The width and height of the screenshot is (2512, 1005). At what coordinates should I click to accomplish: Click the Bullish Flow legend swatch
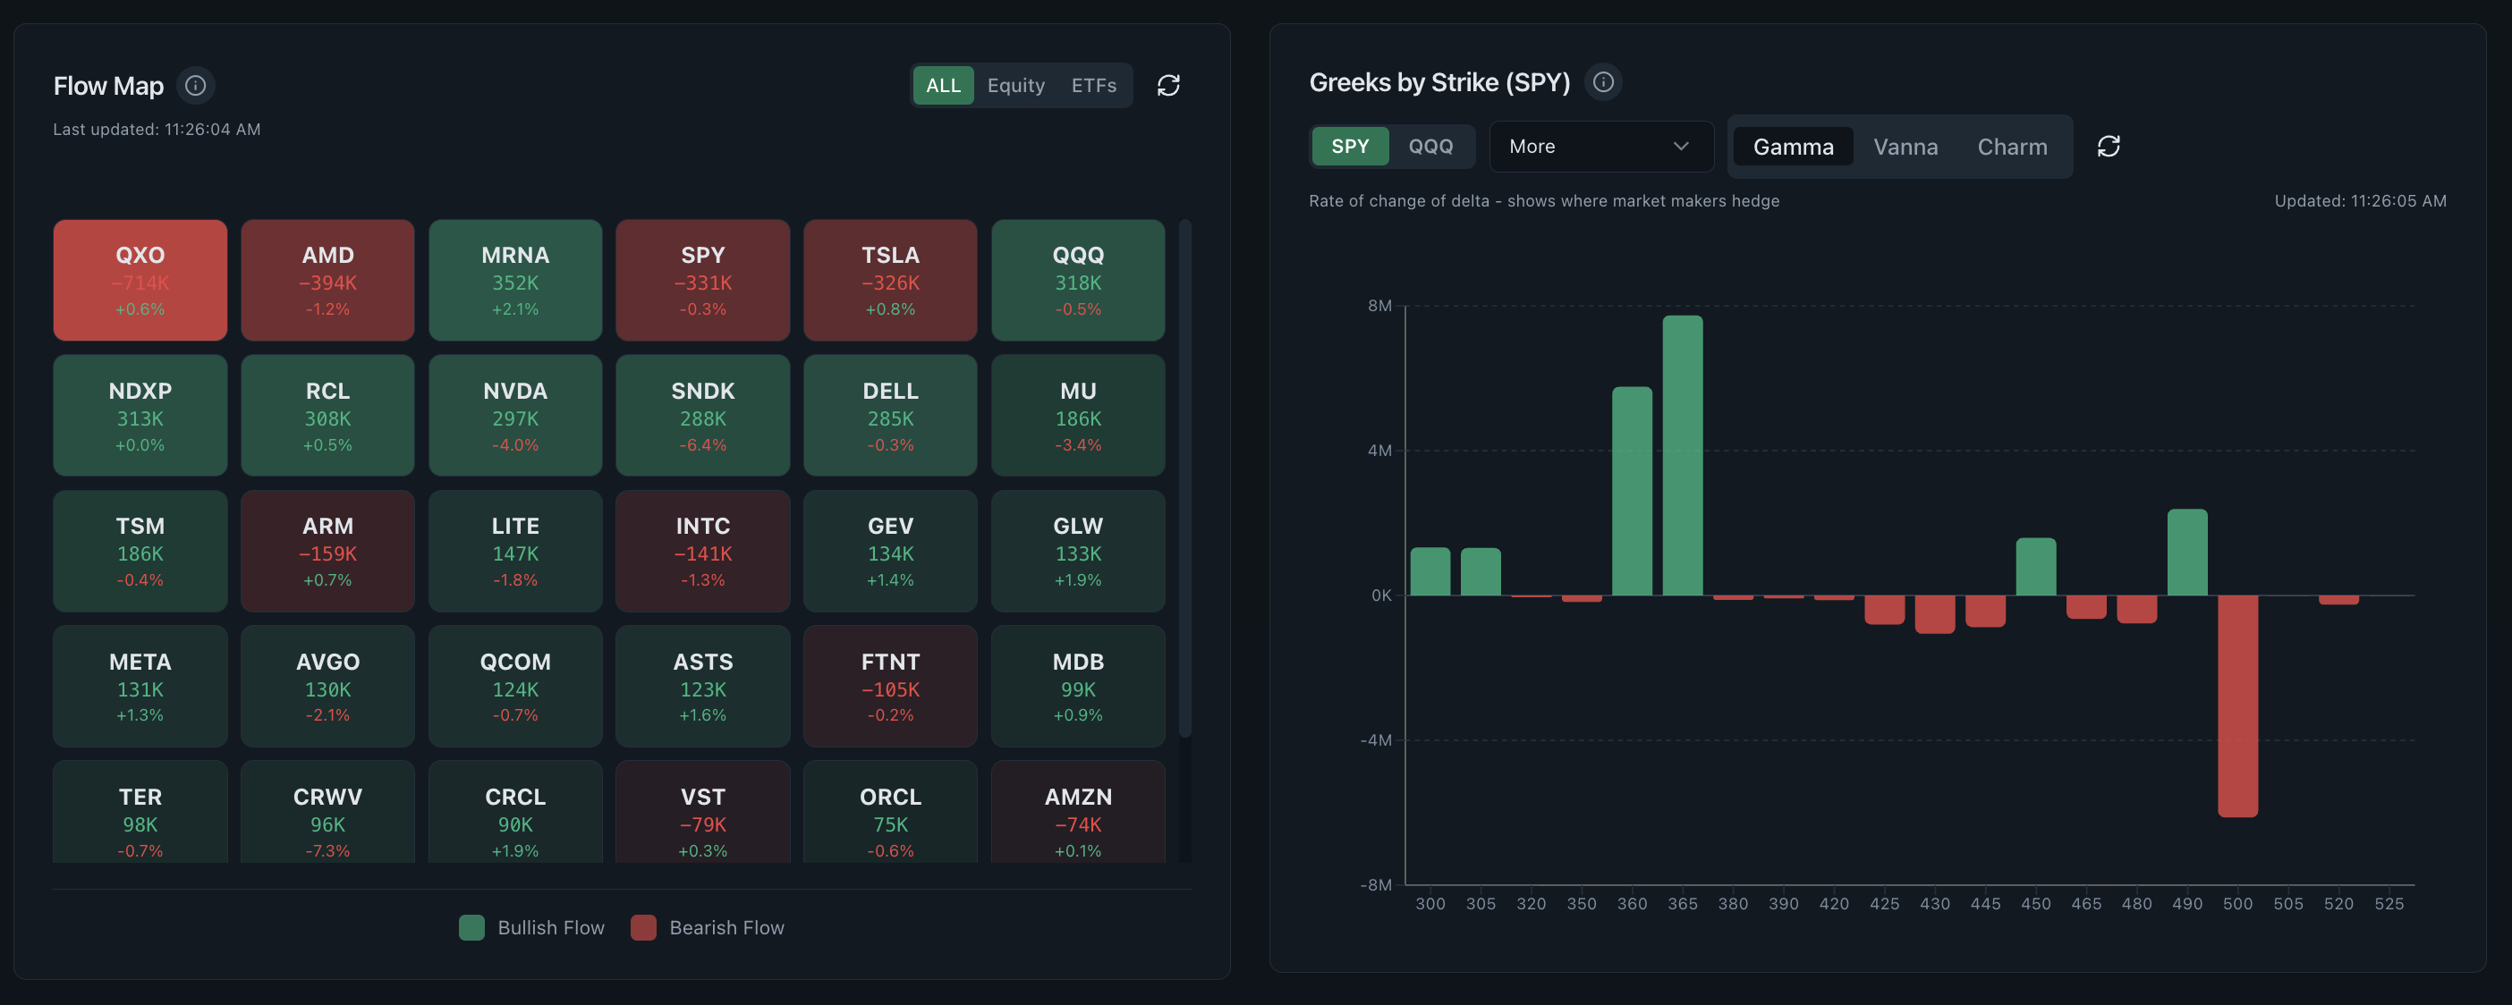pos(472,927)
